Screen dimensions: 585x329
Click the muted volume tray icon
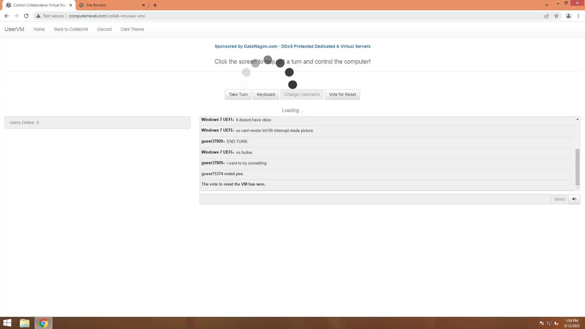(556, 323)
